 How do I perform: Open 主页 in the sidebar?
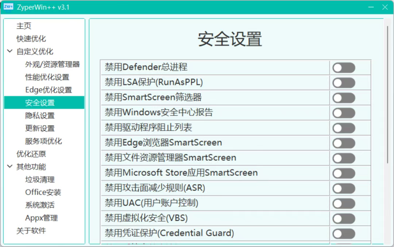pos(24,26)
